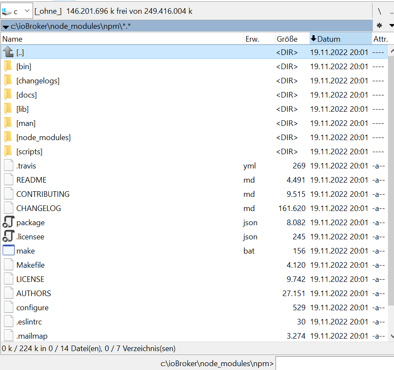This screenshot has height=370, width=394.
Task: Click the .travis file icon
Action: pyautogui.click(x=9, y=165)
